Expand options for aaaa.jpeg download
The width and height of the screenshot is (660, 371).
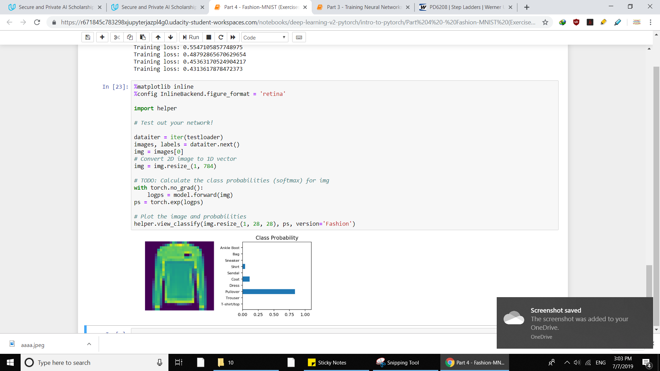pos(89,344)
